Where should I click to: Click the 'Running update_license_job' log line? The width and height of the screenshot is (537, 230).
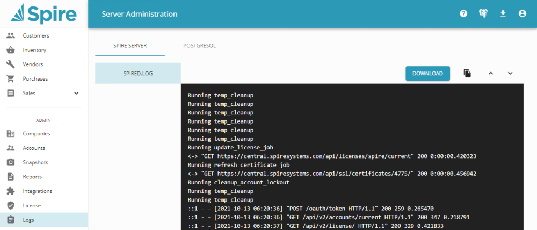[230, 147]
